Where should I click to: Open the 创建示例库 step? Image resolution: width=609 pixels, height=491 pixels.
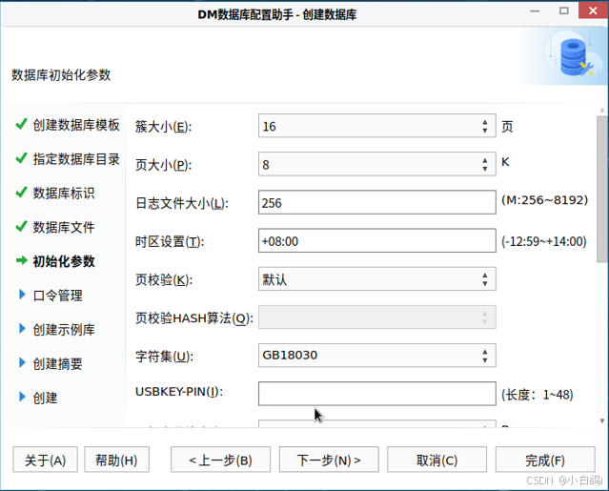tap(64, 330)
